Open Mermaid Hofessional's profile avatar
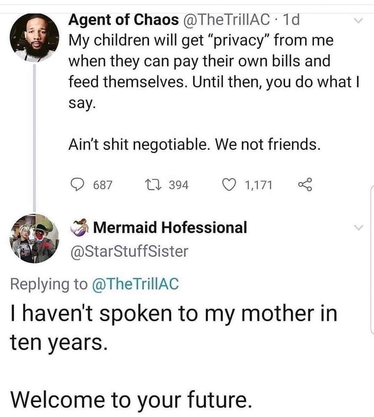 pyautogui.click(x=34, y=238)
